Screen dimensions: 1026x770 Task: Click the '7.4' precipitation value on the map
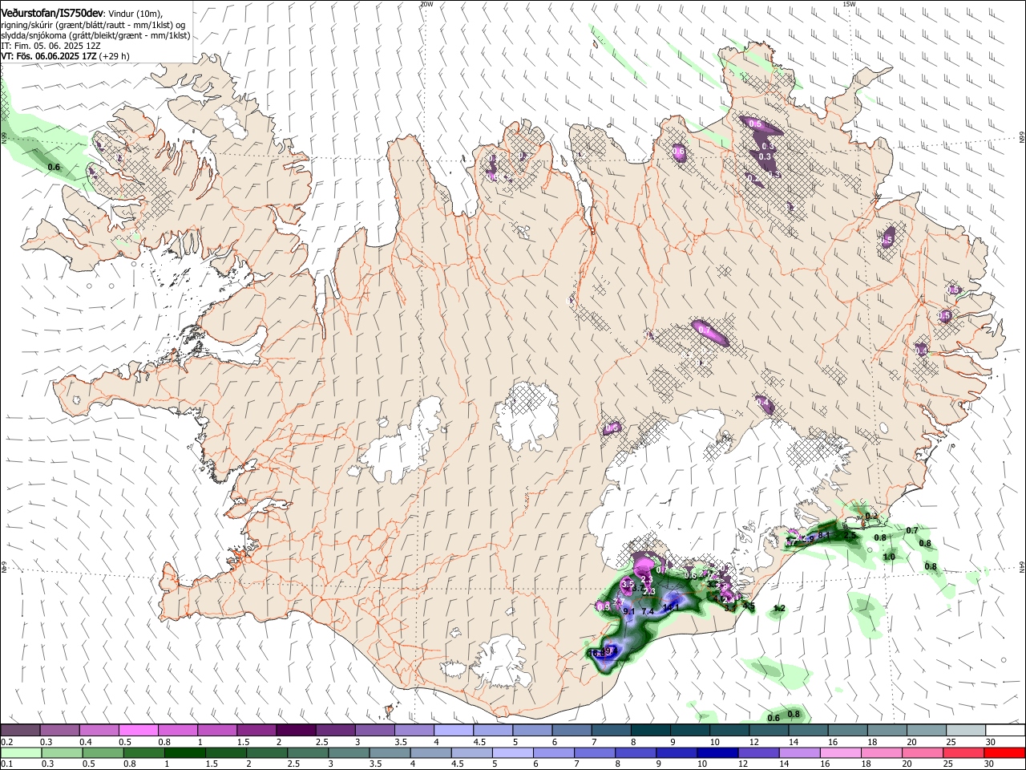tap(648, 612)
